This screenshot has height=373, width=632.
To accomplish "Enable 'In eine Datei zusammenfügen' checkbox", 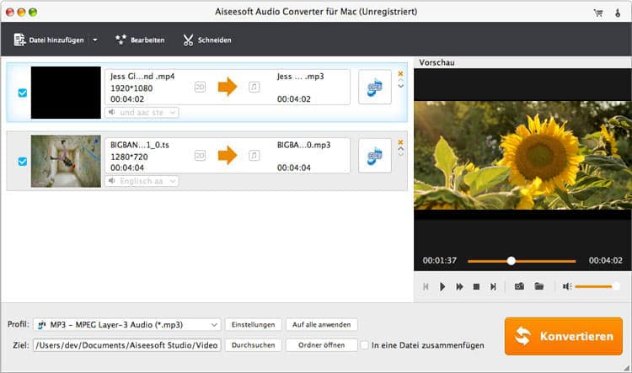I will pyautogui.click(x=364, y=345).
